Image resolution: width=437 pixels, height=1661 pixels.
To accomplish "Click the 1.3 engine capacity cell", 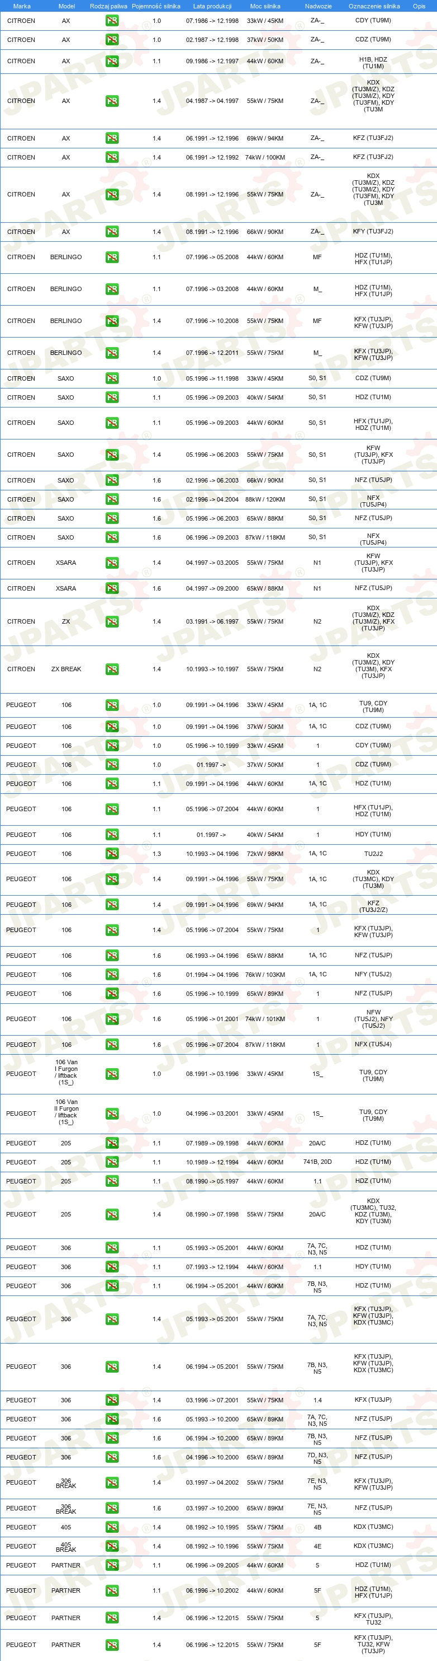I will pyautogui.click(x=157, y=854).
